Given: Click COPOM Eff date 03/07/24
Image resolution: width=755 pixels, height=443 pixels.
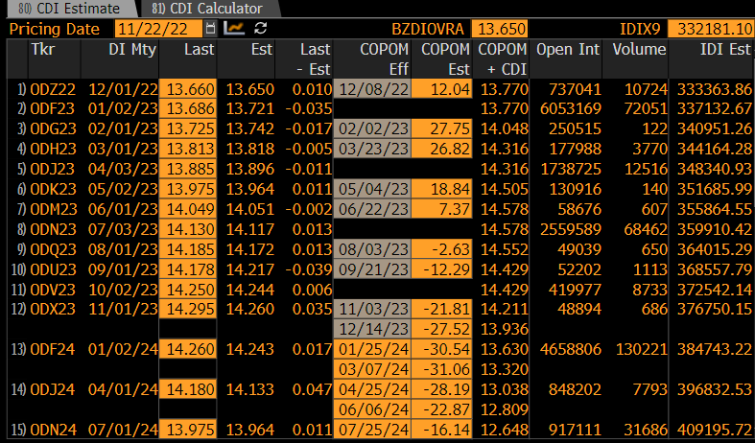Looking at the screenshot, I should tap(372, 369).
